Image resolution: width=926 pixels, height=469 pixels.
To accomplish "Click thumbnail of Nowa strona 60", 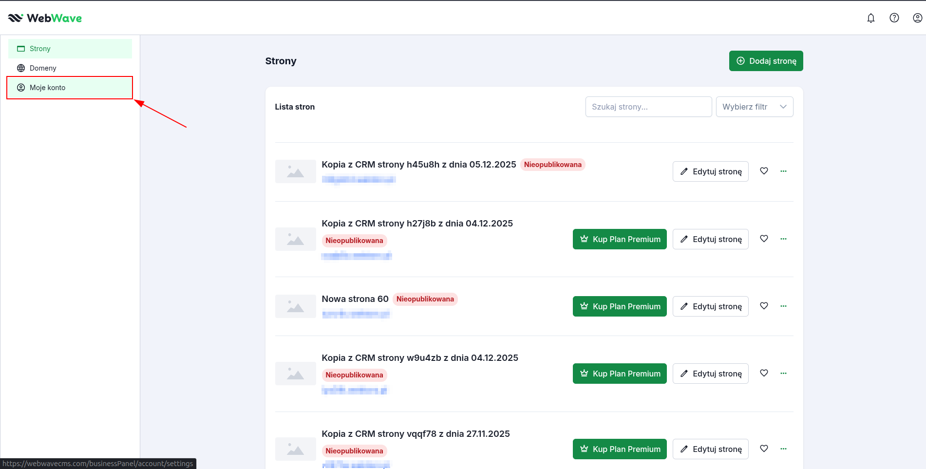I will point(295,306).
